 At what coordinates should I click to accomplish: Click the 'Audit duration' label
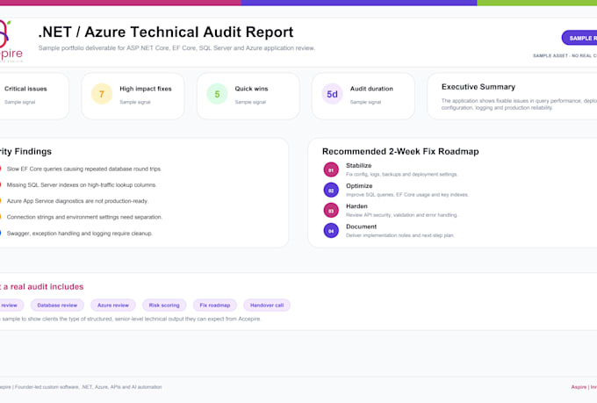tap(371, 89)
